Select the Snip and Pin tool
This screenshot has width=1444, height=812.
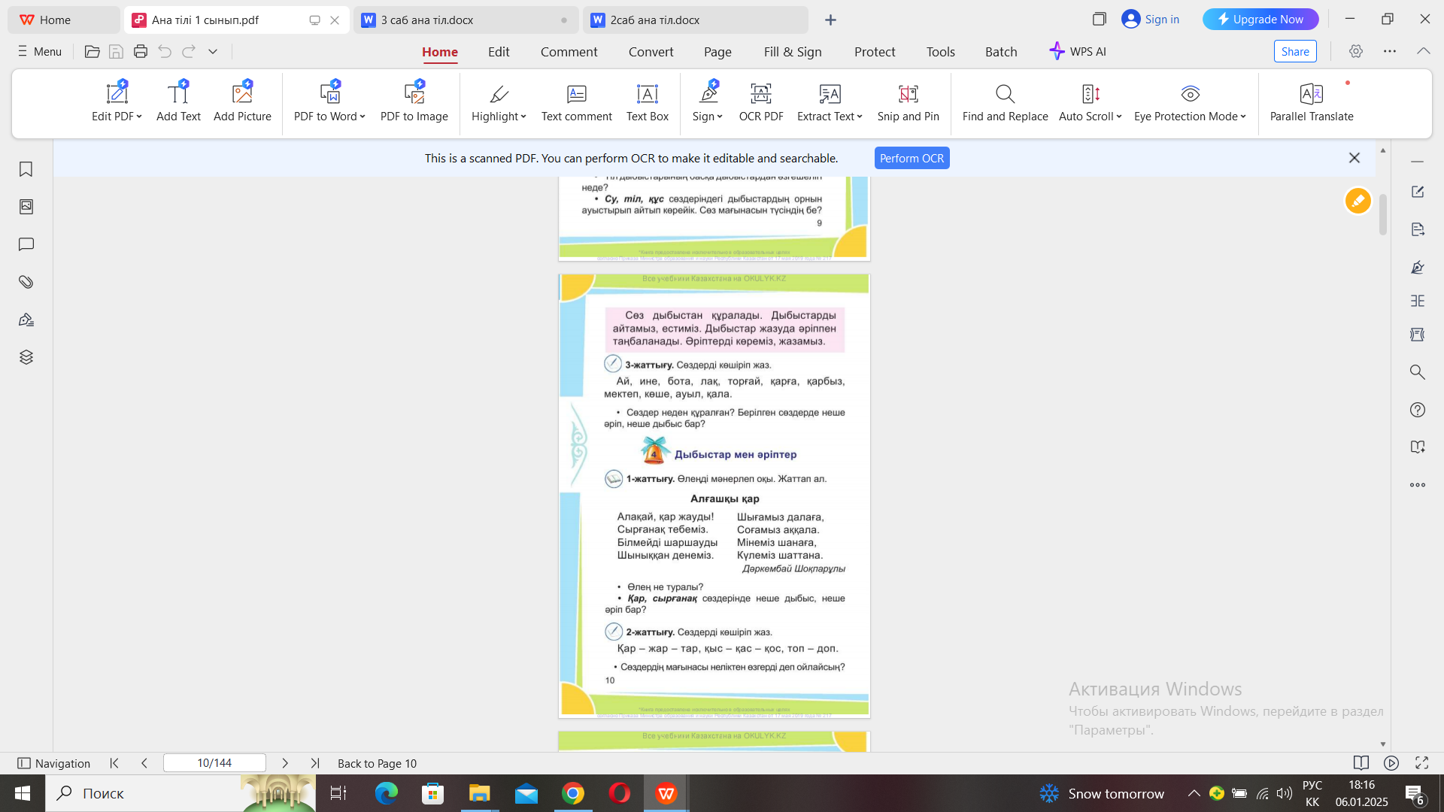(x=908, y=94)
